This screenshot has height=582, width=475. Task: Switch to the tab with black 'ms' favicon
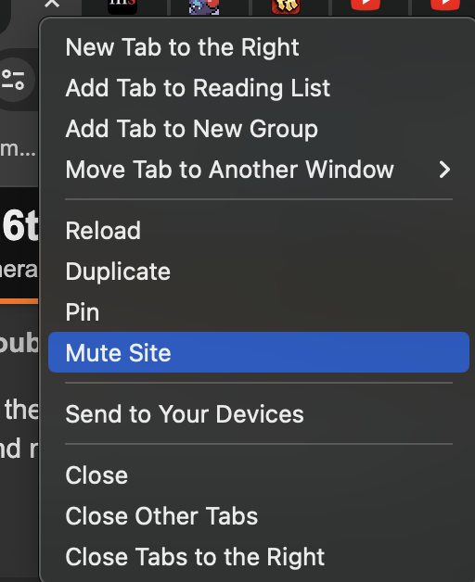point(122,6)
